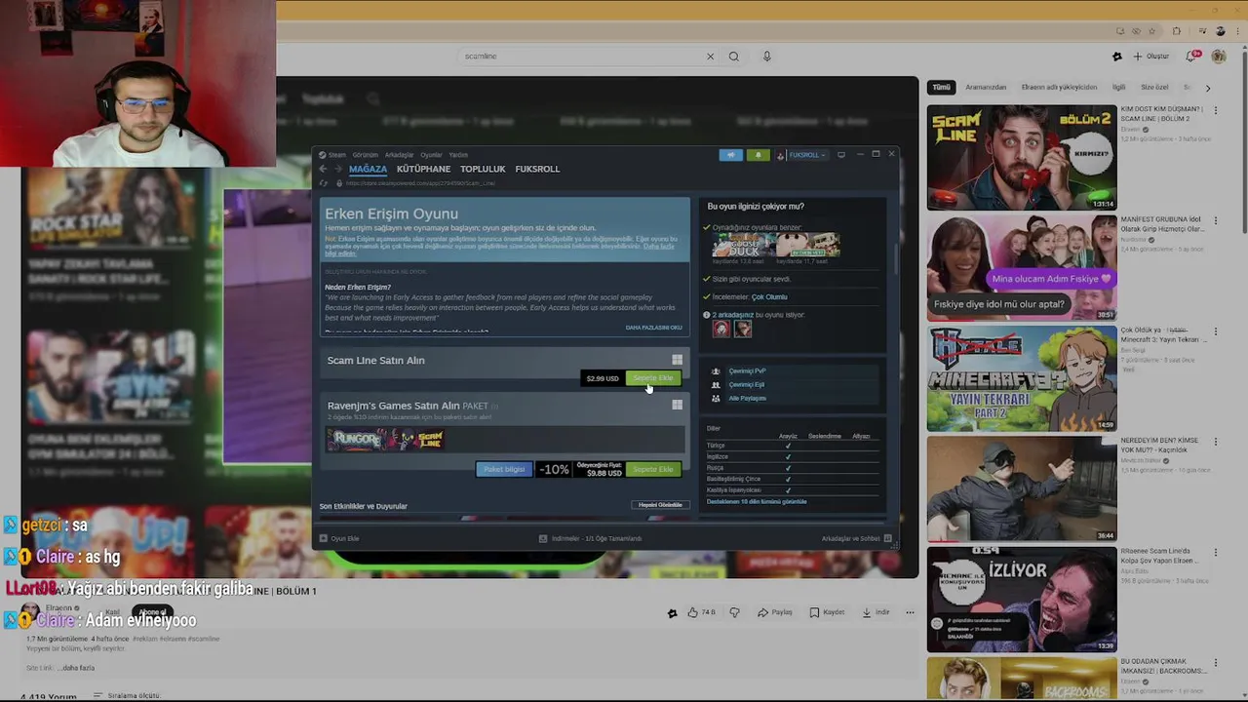Click the Çevrimiçi Eşli tag
1248x702 pixels.
pyautogui.click(x=746, y=384)
